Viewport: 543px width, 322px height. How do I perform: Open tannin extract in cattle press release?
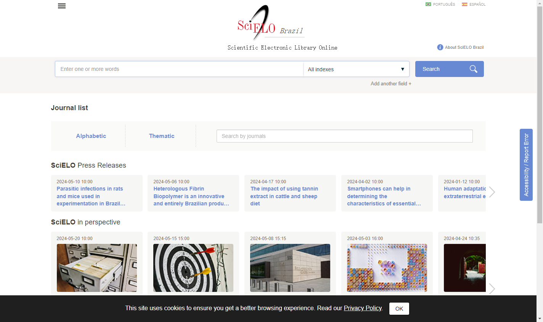pyautogui.click(x=284, y=196)
